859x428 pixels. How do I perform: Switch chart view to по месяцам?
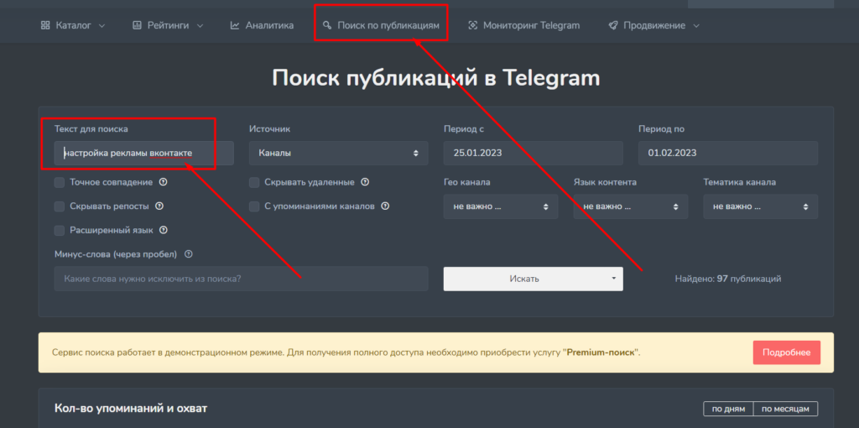[x=784, y=409]
